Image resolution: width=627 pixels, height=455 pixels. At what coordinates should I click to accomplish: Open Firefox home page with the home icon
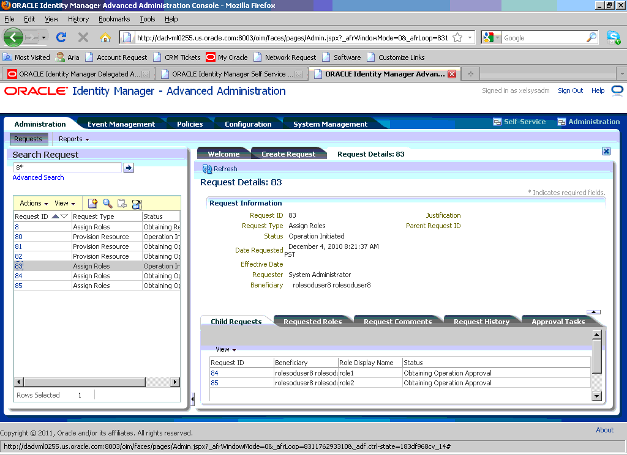pyautogui.click(x=104, y=37)
